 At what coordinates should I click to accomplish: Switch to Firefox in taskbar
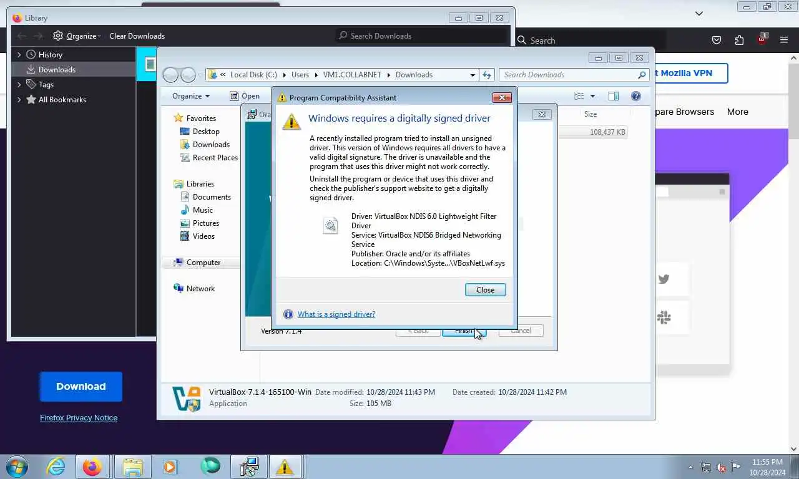coord(92,467)
